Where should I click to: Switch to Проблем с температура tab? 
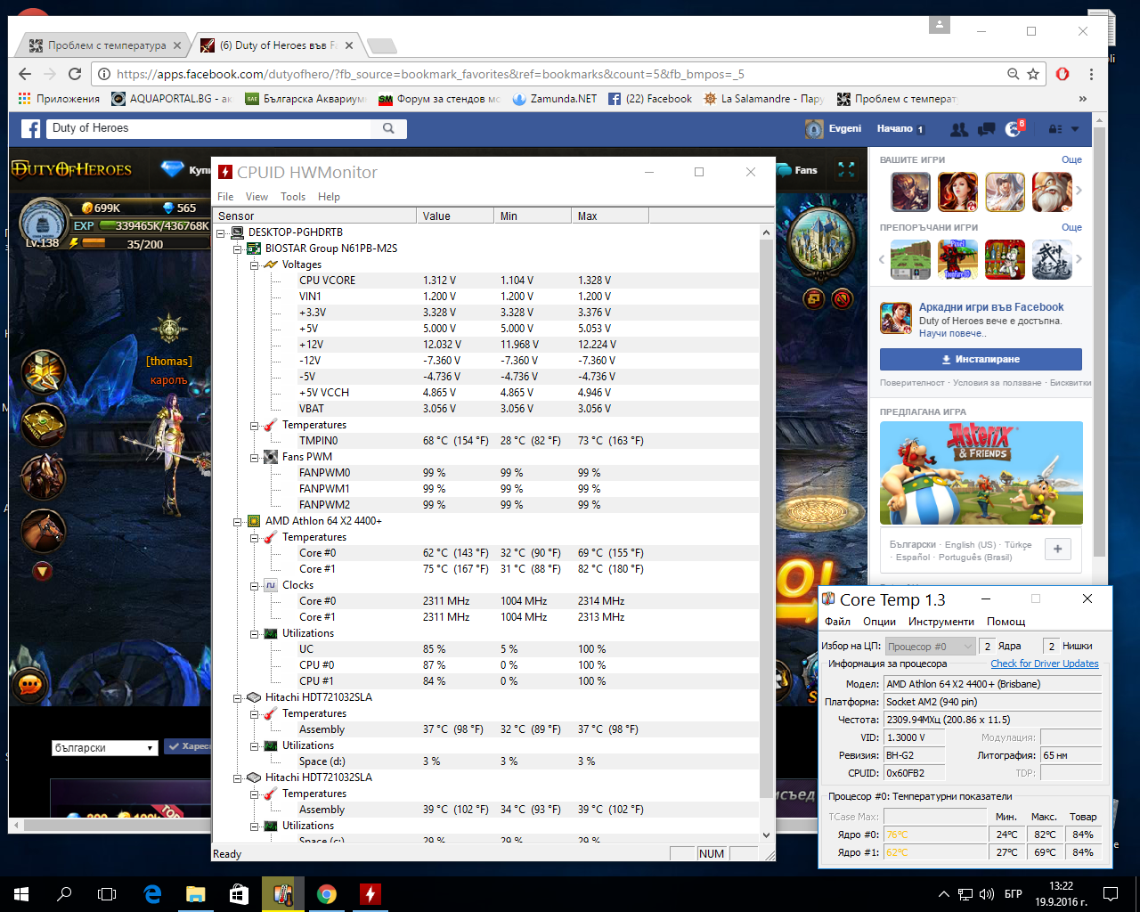105,45
